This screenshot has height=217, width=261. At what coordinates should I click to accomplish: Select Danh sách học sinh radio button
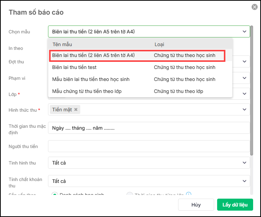click(x=55, y=195)
